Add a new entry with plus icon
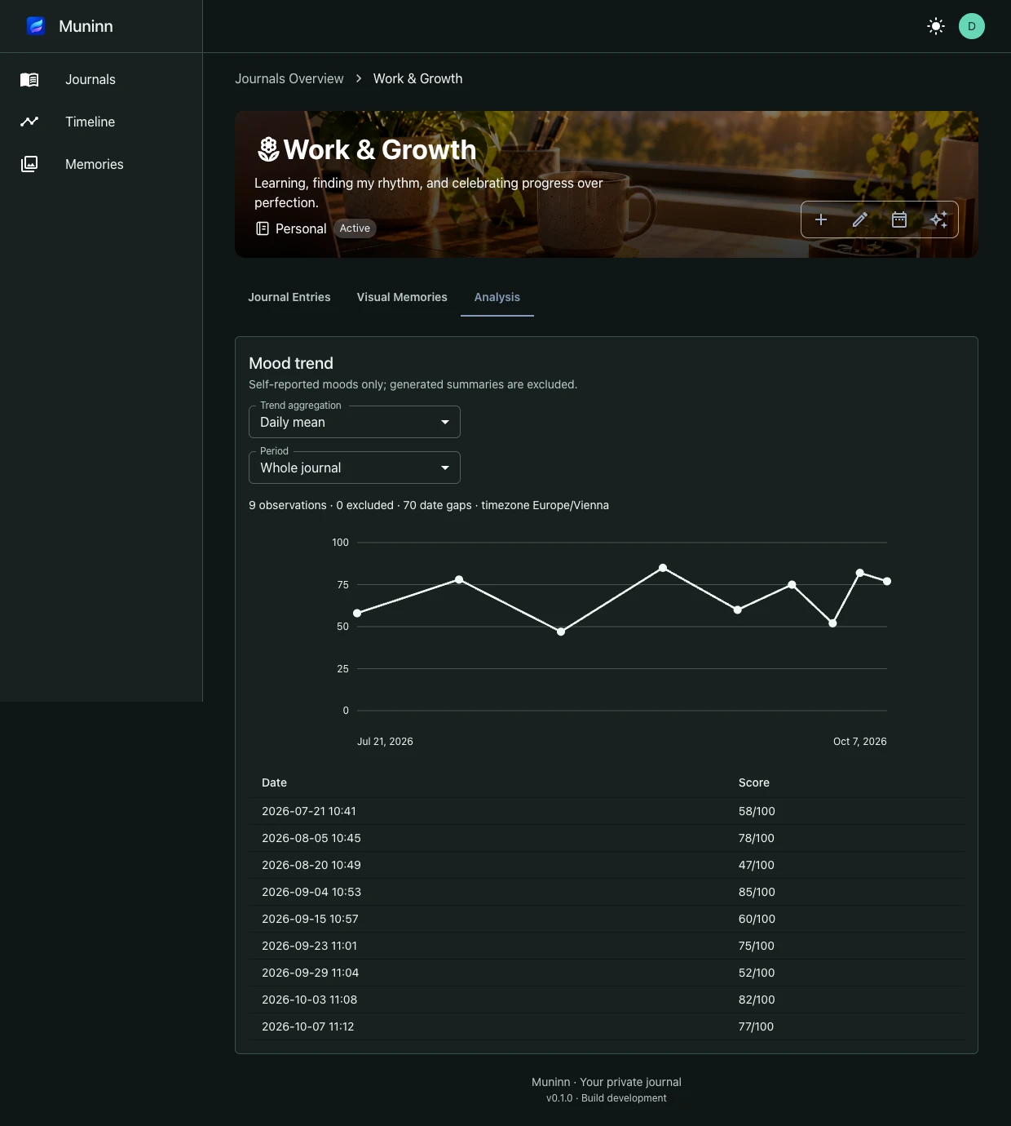Image resolution: width=1011 pixels, height=1126 pixels. [x=821, y=219]
